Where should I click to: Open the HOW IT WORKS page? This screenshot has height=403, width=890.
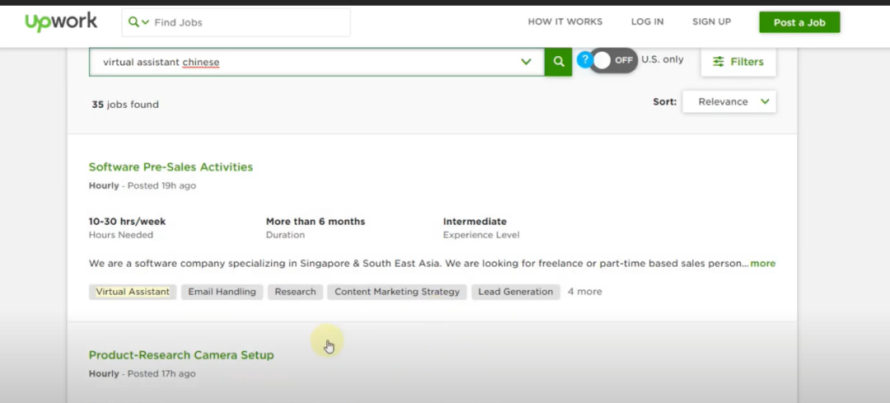(564, 22)
